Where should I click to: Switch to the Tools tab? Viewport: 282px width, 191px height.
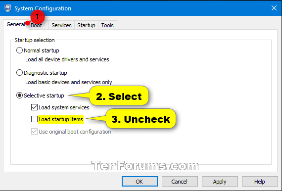point(107,25)
